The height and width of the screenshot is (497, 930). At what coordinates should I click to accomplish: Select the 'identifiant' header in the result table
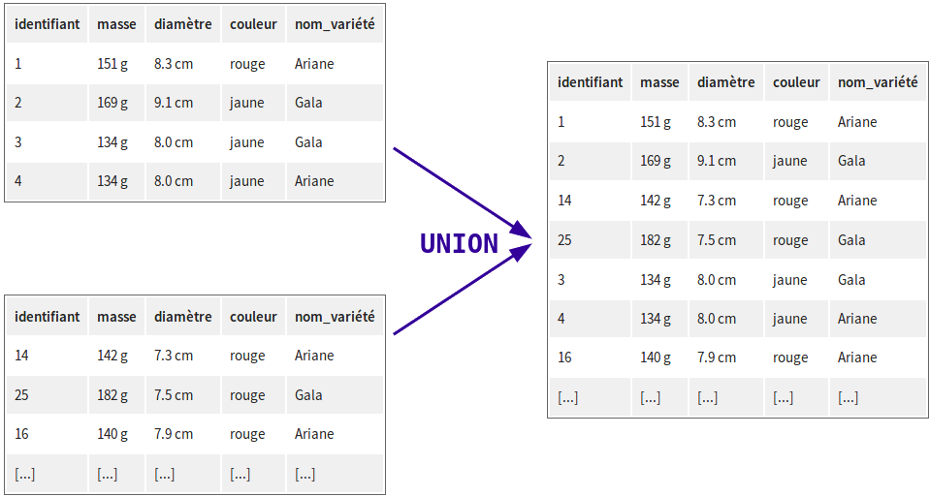coord(591,82)
